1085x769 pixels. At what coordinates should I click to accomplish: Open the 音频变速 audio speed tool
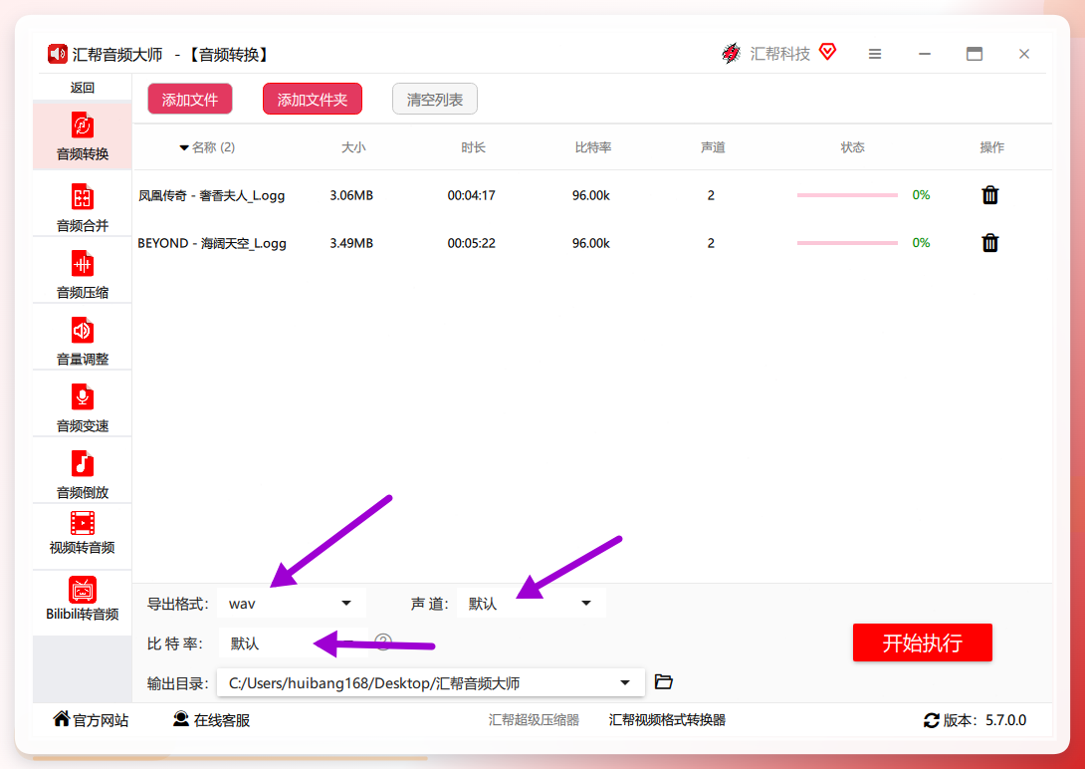pos(83,407)
